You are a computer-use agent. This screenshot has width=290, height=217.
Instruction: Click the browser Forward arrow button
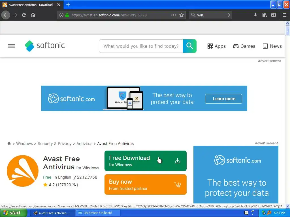pos(15,15)
